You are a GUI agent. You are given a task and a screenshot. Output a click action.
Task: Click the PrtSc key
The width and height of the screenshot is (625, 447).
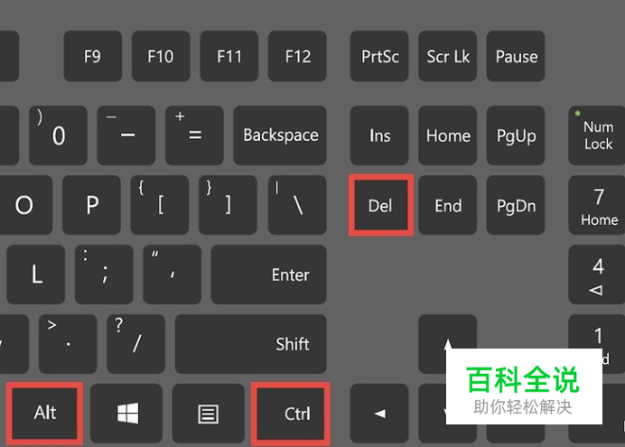[379, 56]
